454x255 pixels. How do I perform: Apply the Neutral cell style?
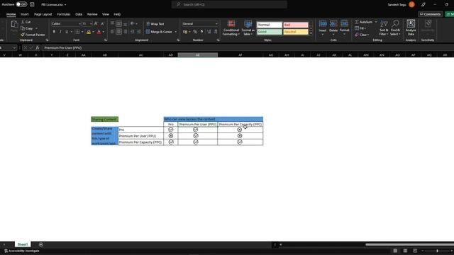[296, 32]
